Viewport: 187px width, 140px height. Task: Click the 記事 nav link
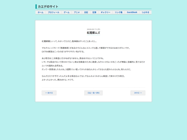(x=94, y=12)
